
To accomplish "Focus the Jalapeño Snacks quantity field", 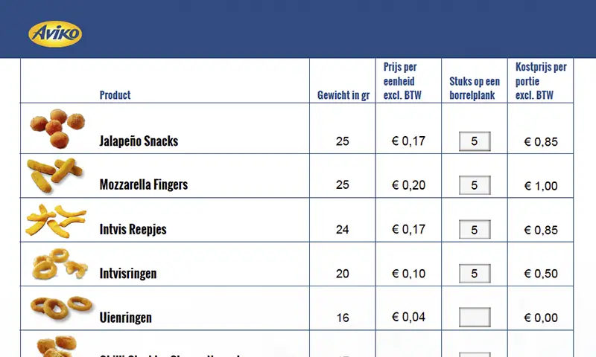I will pyautogui.click(x=475, y=141).
